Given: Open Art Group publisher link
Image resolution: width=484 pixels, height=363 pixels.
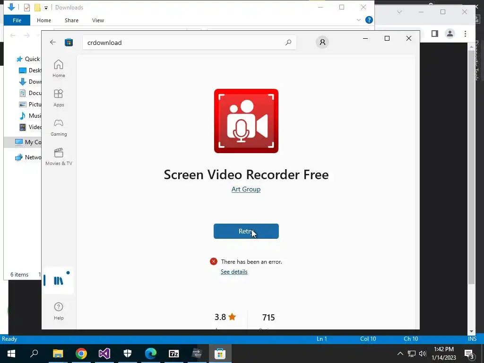Looking at the screenshot, I should pos(246,189).
